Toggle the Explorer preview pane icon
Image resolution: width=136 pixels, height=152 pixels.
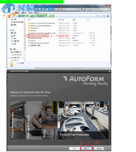click(104, 16)
